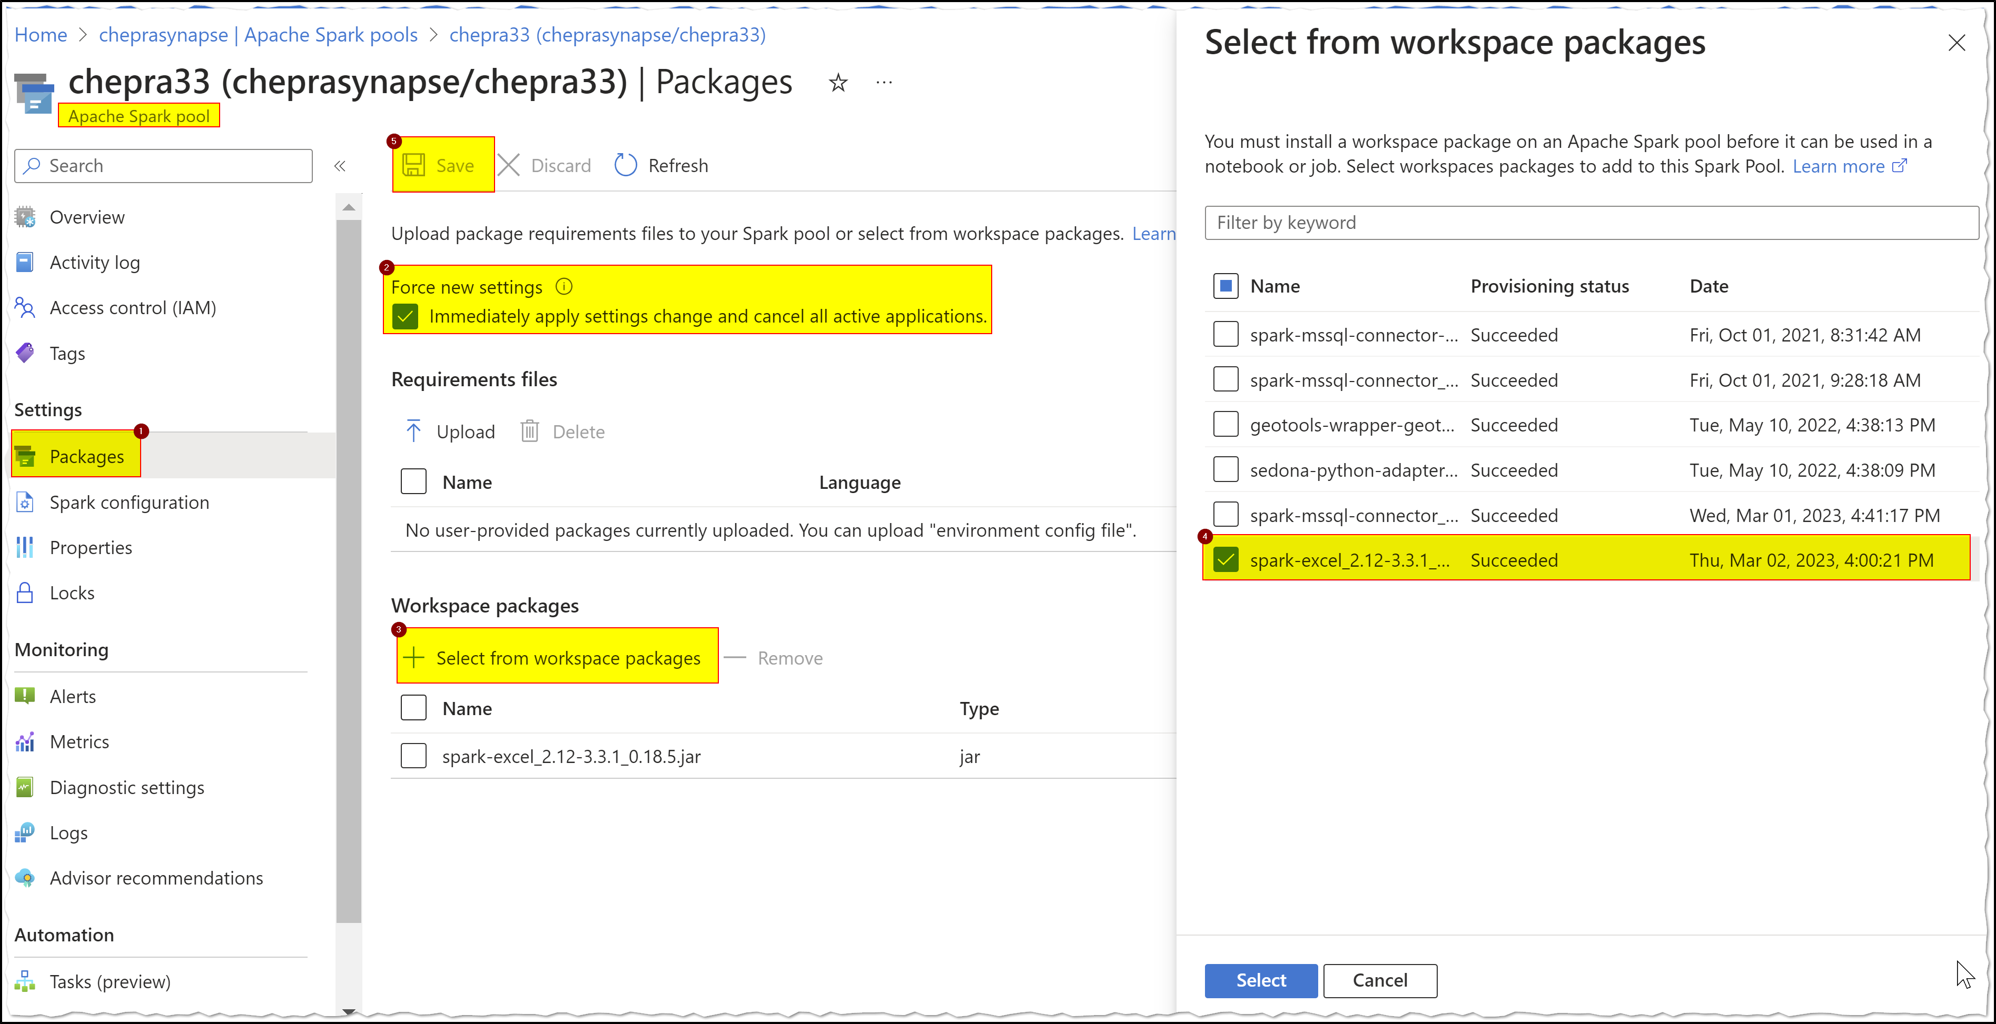Viewport: 1996px width, 1024px height.
Task: Click the Save disk icon
Action: click(414, 165)
